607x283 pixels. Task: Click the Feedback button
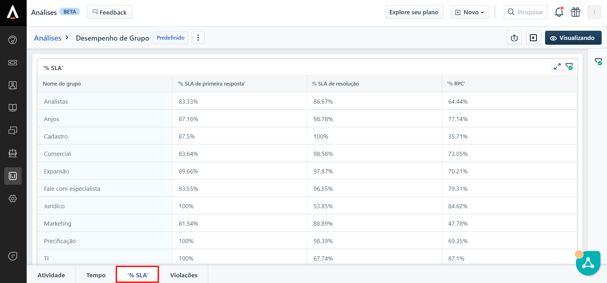tap(110, 12)
